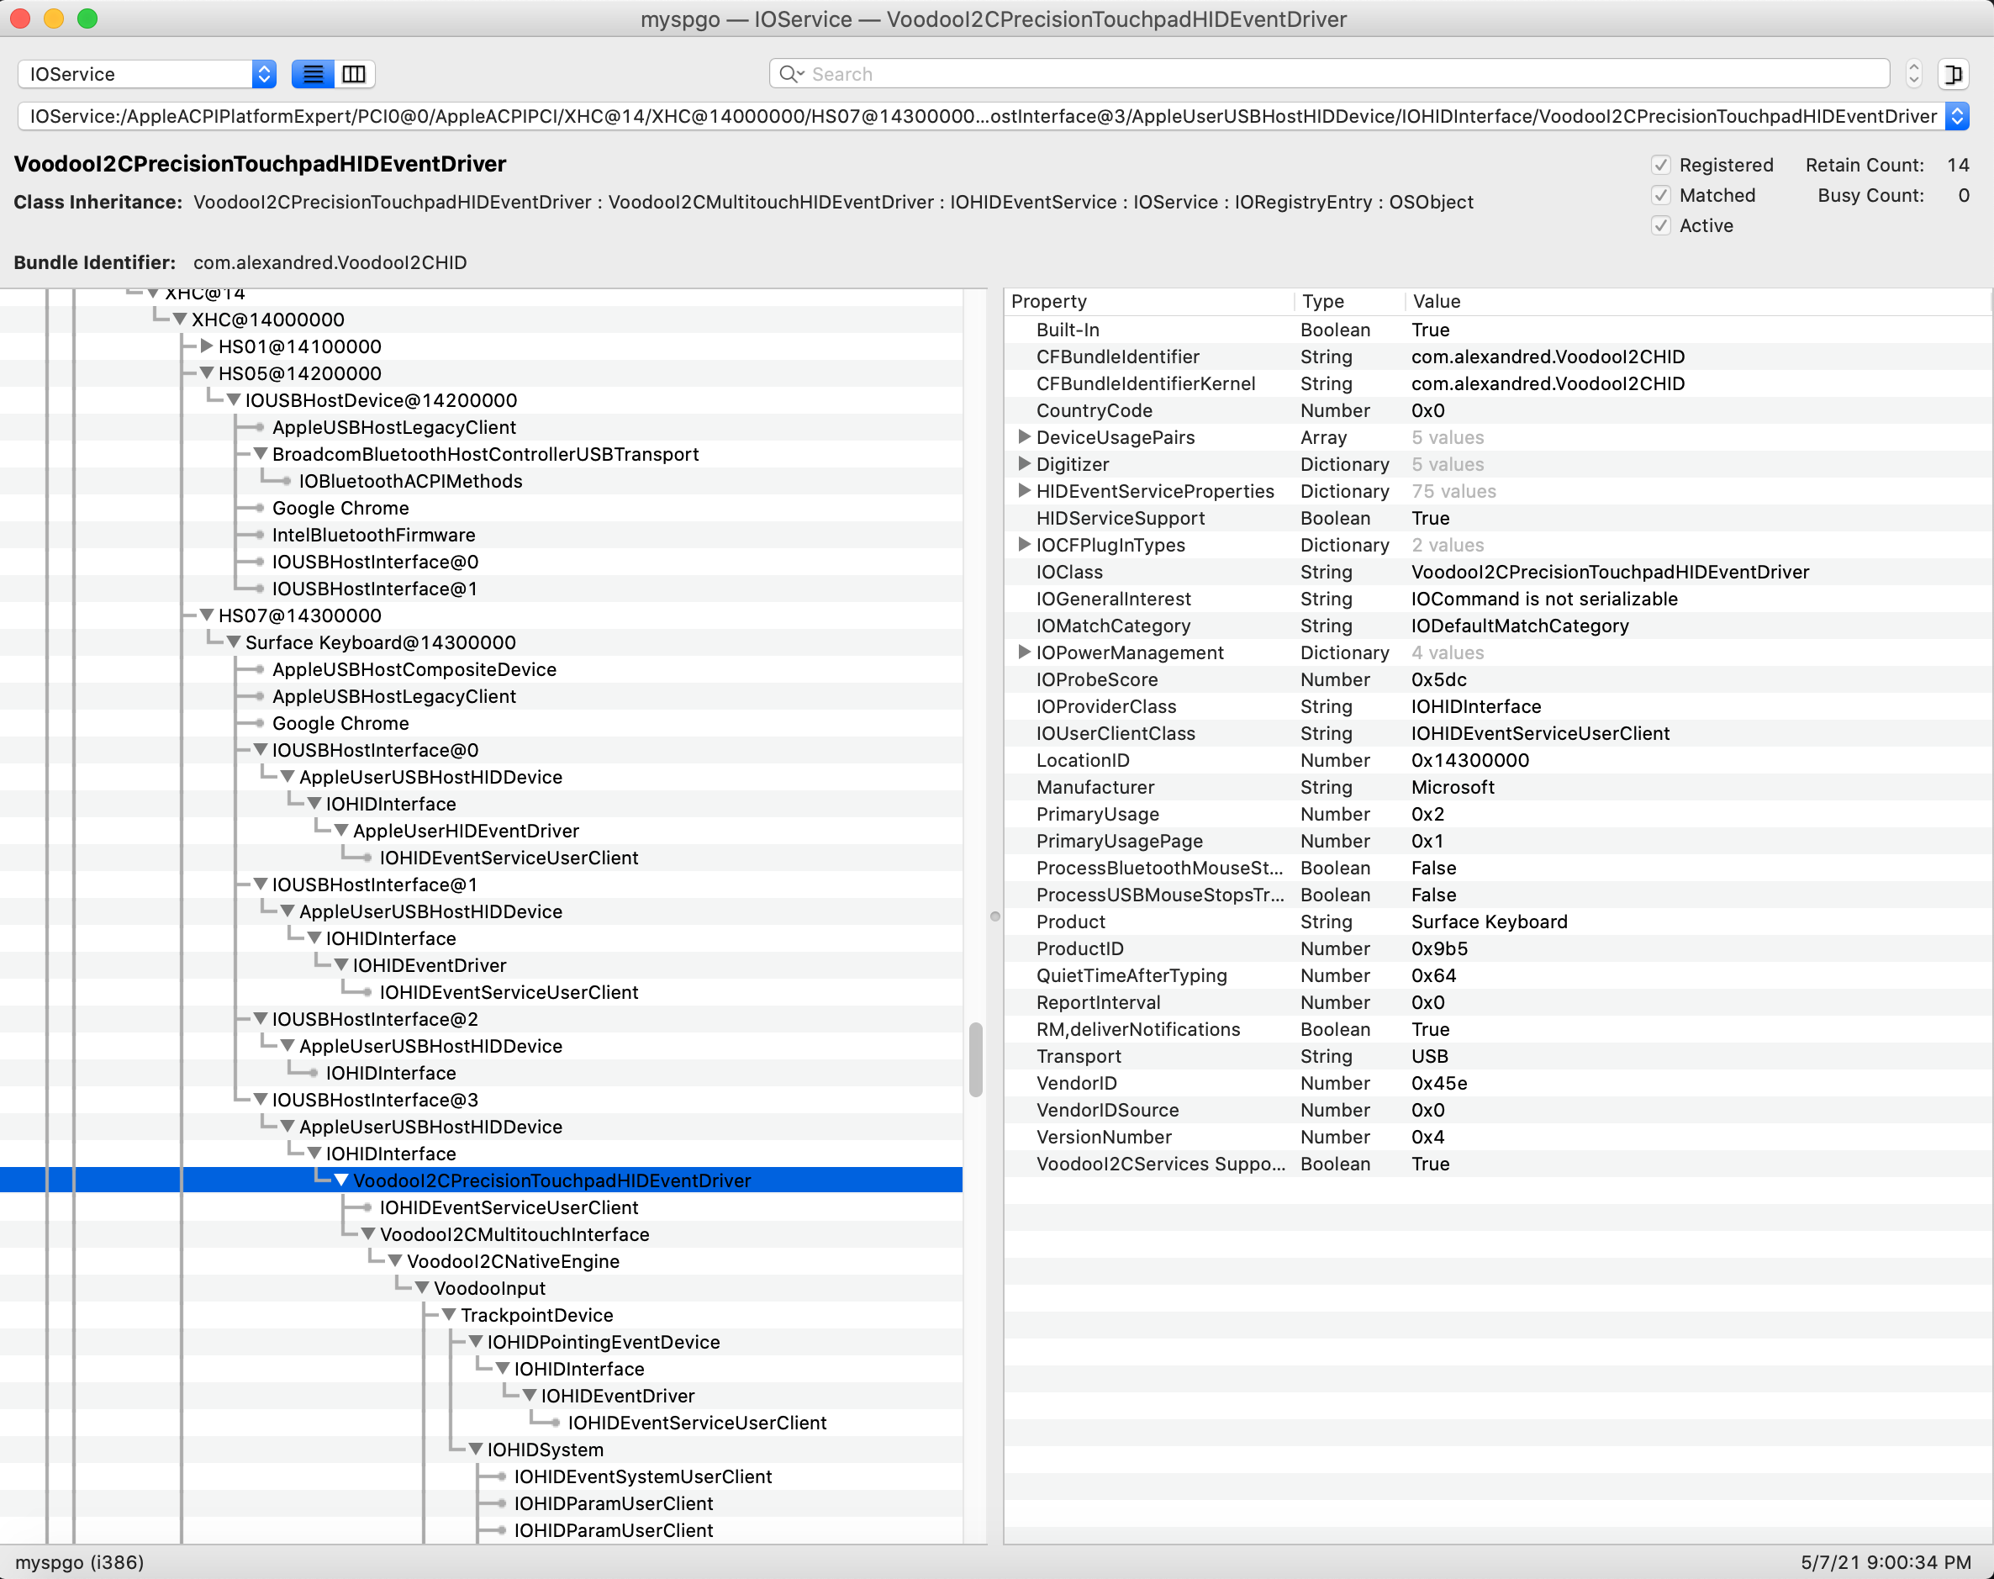Select VoodooI2CMultitouchInterface in the tree
The width and height of the screenshot is (1994, 1579).
pyautogui.click(x=514, y=1235)
